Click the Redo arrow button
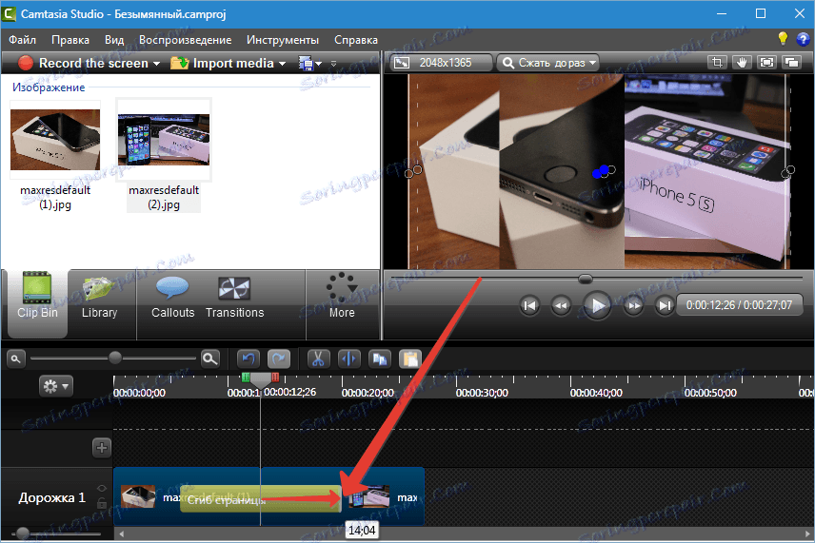Viewport: 815px width, 543px height. pos(279,359)
